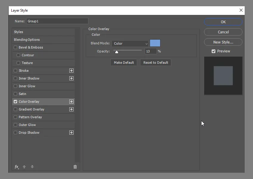Click the New Style... button
Screen dimensions: 253x179
tap(223, 42)
